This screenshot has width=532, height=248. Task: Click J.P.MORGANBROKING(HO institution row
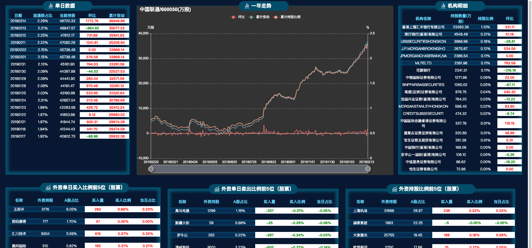pyautogui.click(x=460, y=49)
